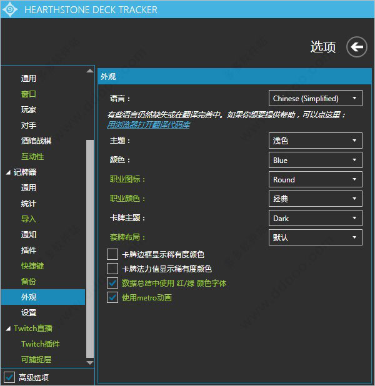
Task: Click sidebar scrollbar up arrow
Action: click(90, 71)
